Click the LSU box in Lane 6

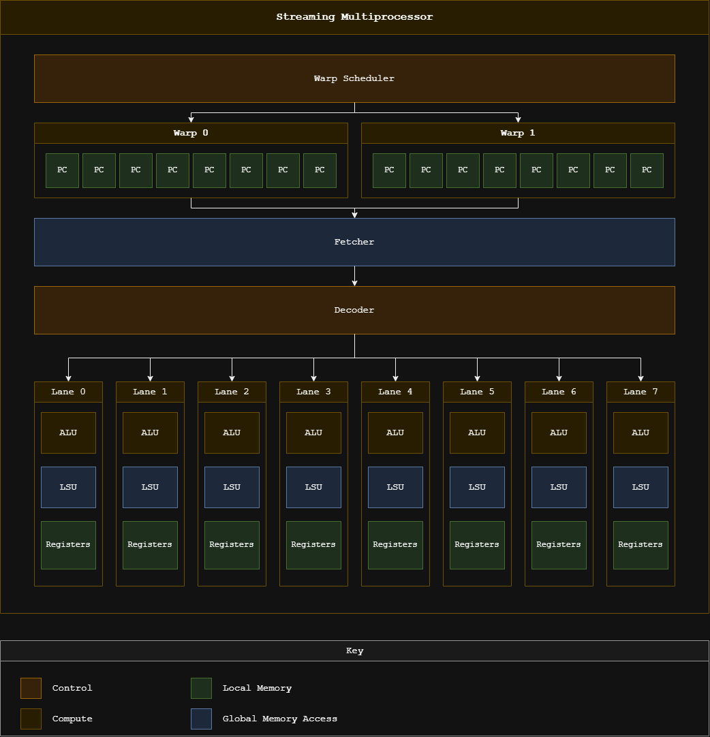(x=559, y=488)
